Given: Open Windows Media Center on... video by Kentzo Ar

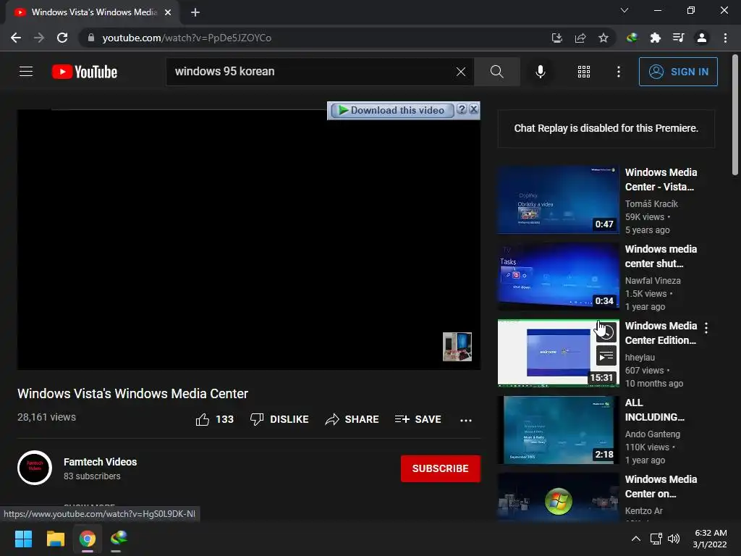Looking at the screenshot, I should (x=661, y=486).
